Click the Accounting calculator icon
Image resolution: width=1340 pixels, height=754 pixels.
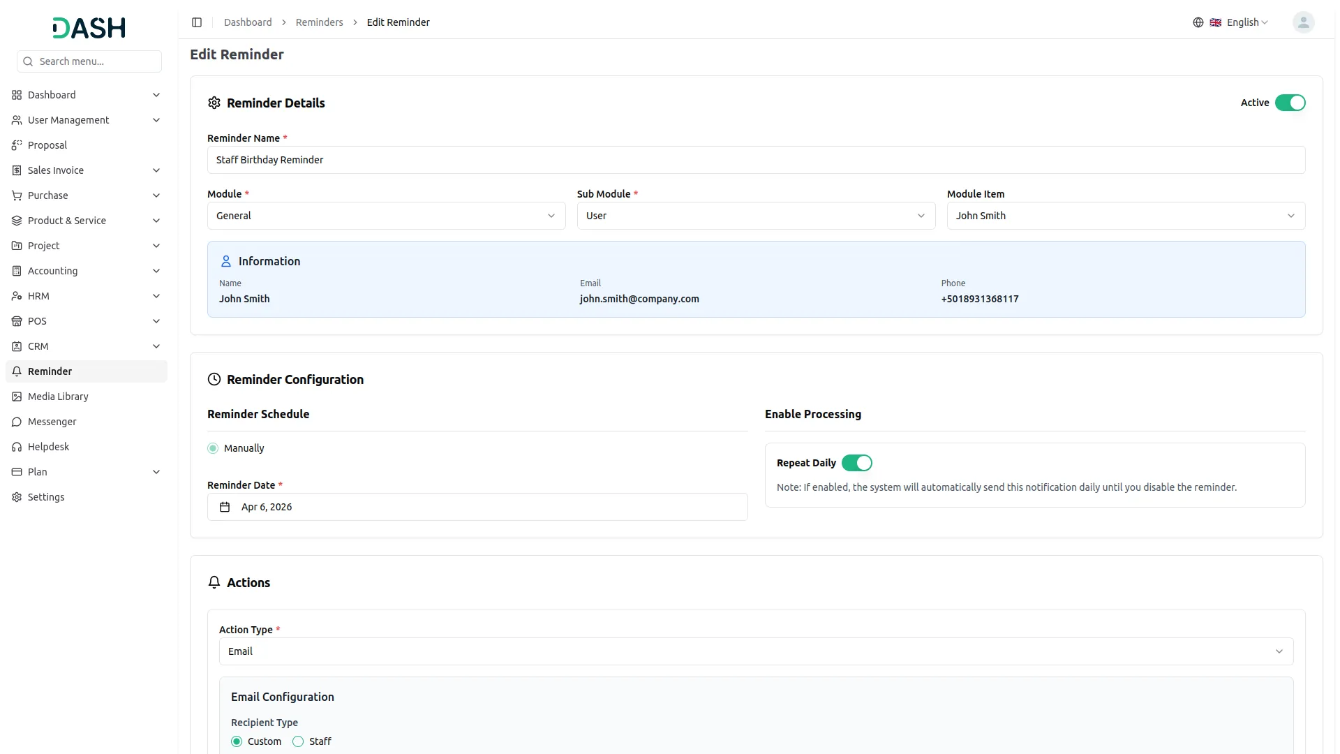click(17, 271)
